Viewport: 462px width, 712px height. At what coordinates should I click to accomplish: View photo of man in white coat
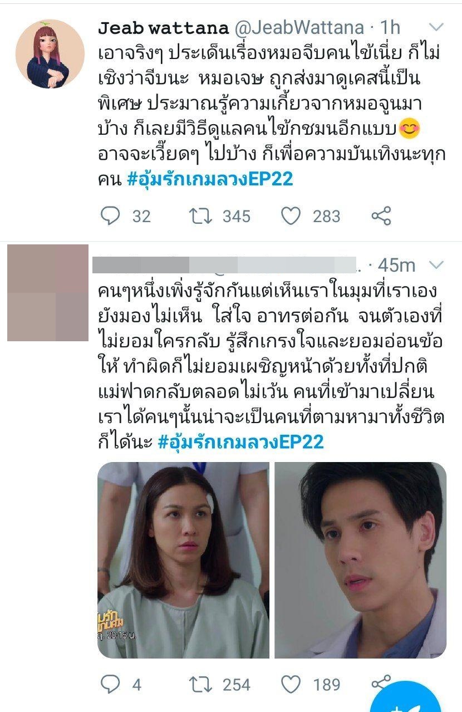pyautogui.click(x=361, y=560)
